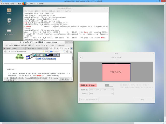
Task: Click the search magnifier icon in Firefox
Action: [64, 51]
